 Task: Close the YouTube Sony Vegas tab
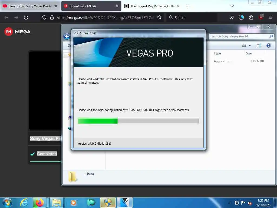(x=56, y=6)
